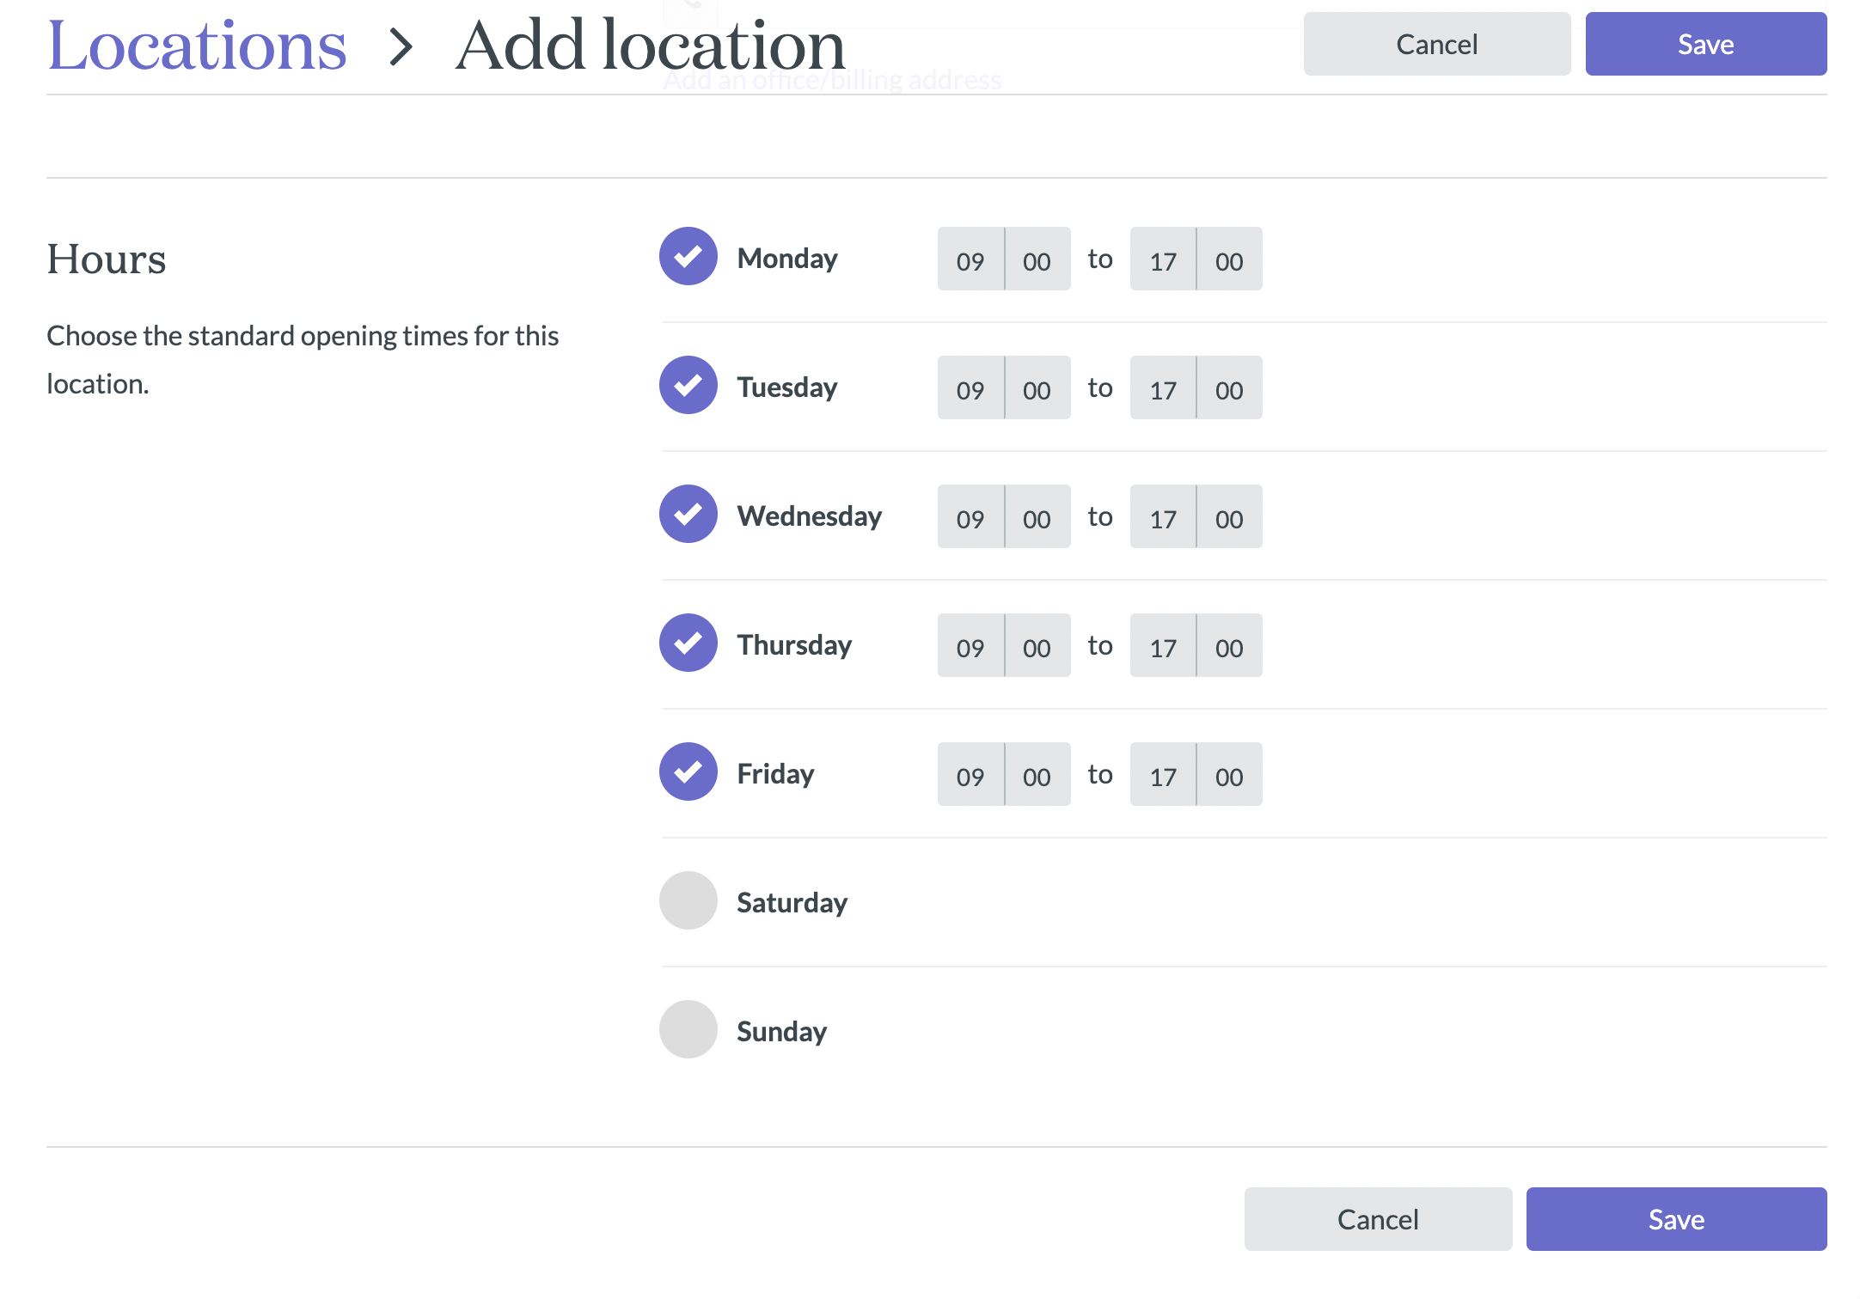
Task: Open Monday start hour field
Action: coord(970,259)
